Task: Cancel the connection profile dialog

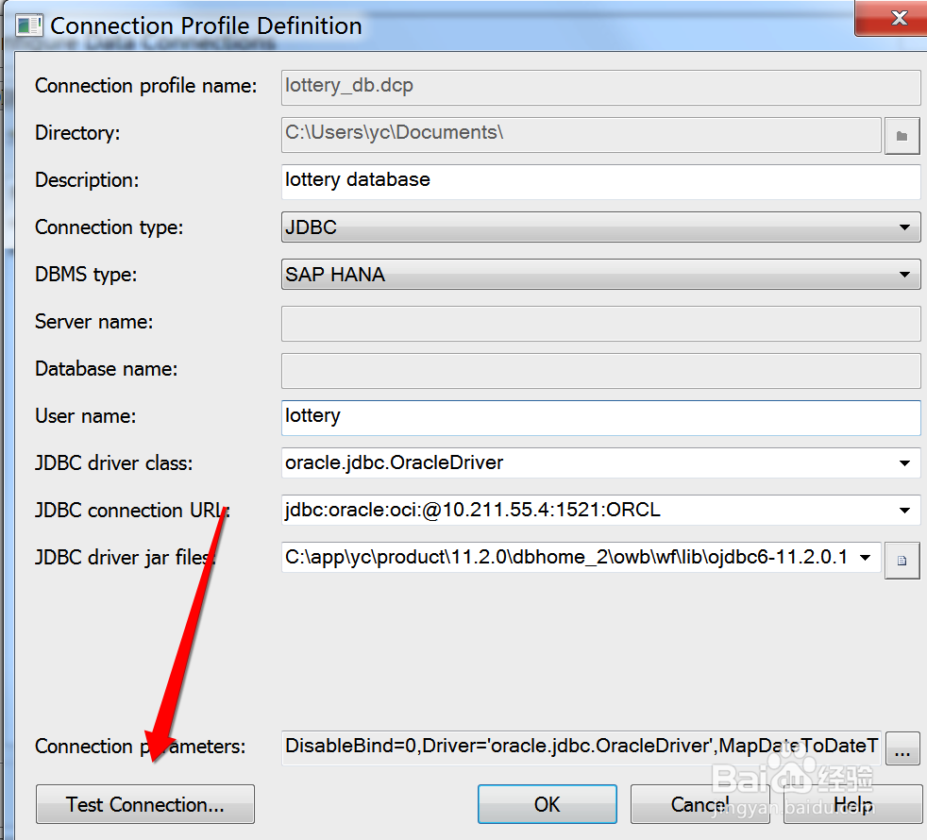Action: [x=700, y=804]
